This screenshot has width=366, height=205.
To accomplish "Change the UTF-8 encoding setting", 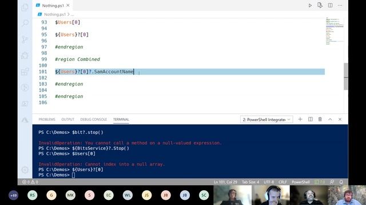I will (269, 182).
